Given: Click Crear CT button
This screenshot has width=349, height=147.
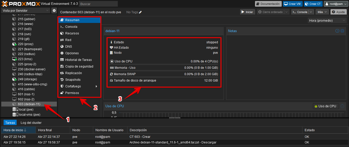Looking at the screenshot, I should [313, 4].
